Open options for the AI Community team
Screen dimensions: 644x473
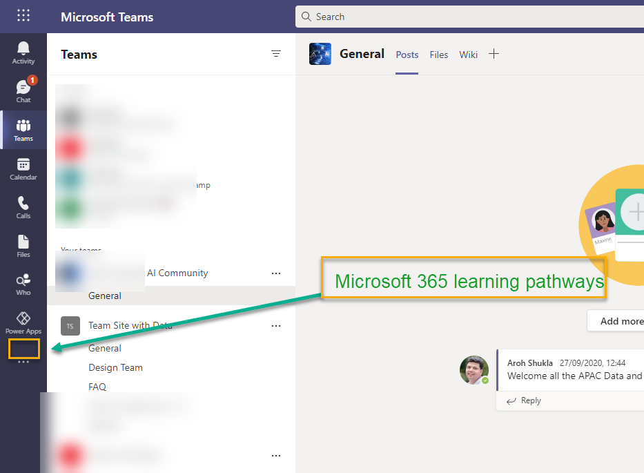click(x=276, y=273)
